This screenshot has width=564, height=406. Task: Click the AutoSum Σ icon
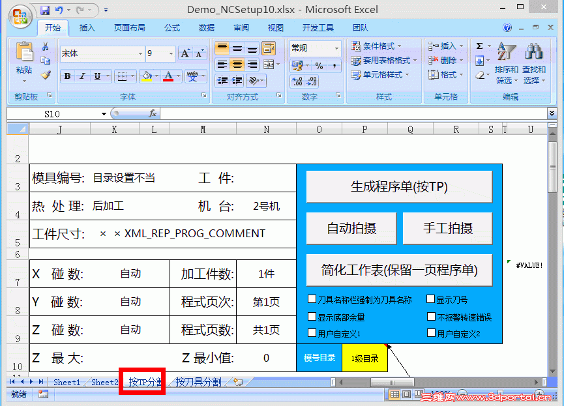point(480,46)
